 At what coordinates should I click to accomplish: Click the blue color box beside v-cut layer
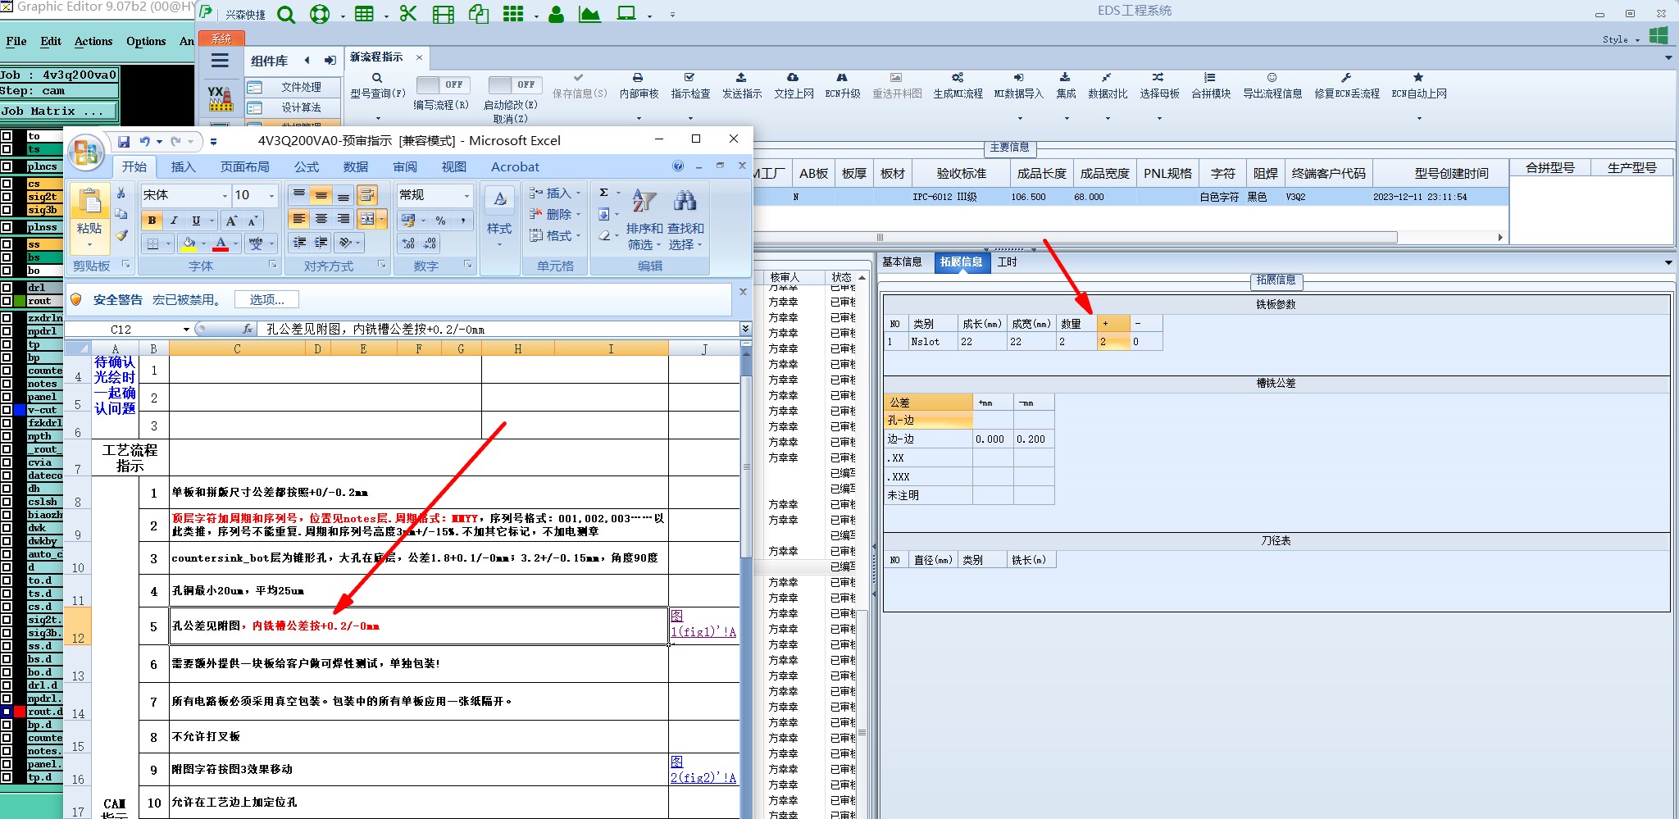(20, 410)
